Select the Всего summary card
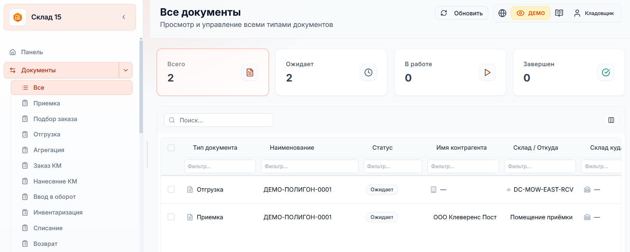The image size is (630, 252). (213, 72)
